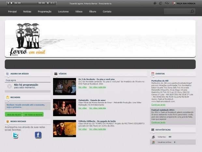Click Ver vídeo under Miltinho Edilberto
The height and width of the screenshot is (152, 202).
[82, 129]
